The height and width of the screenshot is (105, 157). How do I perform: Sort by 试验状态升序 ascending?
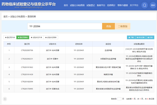point(36,37)
